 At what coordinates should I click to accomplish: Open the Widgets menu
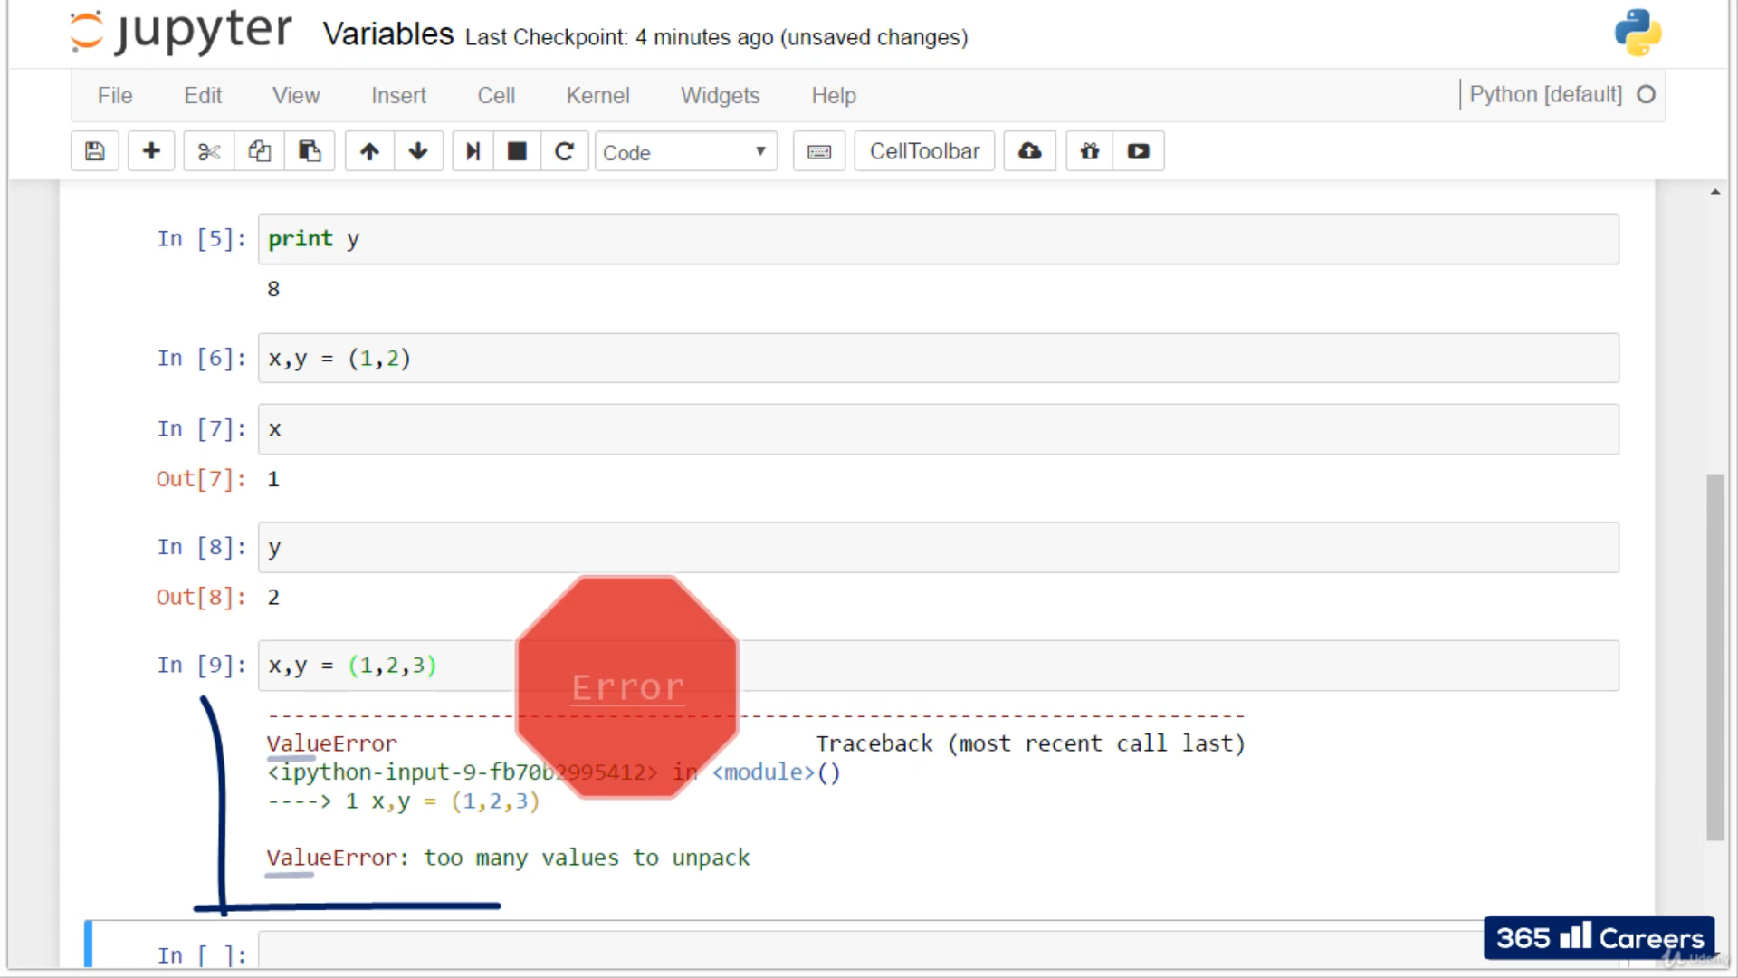coord(720,95)
